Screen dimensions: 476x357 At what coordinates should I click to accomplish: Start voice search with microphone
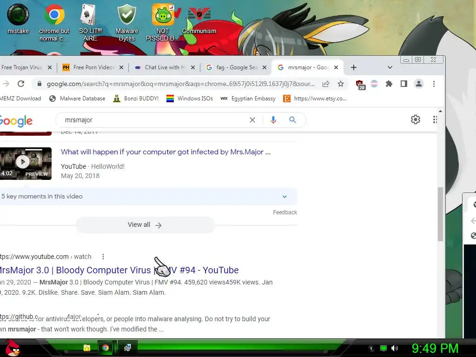273,120
